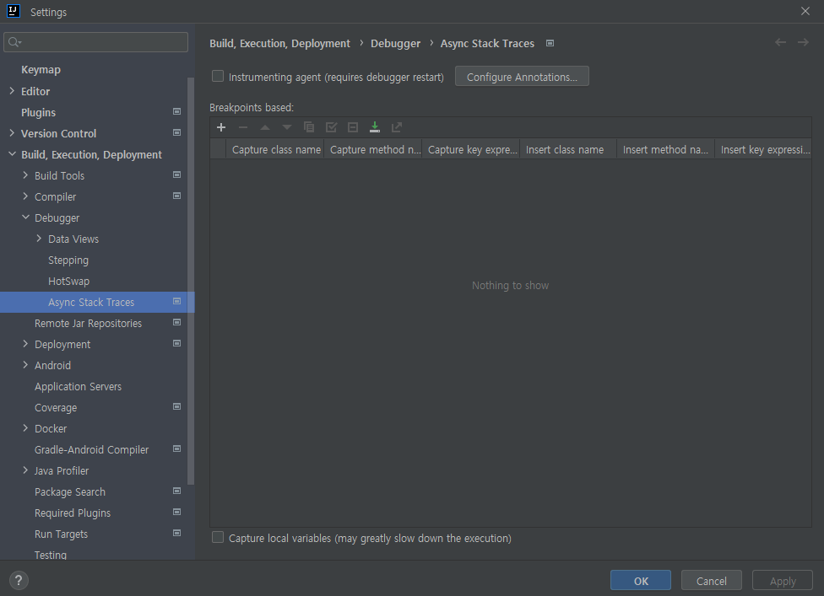Click the Move Down arrow icon

pyautogui.click(x=287, y=127)
